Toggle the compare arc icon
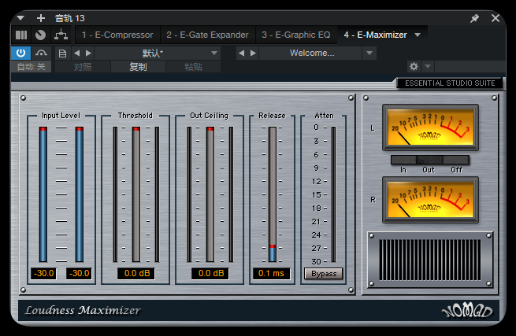Viewport: 516px width, 336px height. coord(41,53)
